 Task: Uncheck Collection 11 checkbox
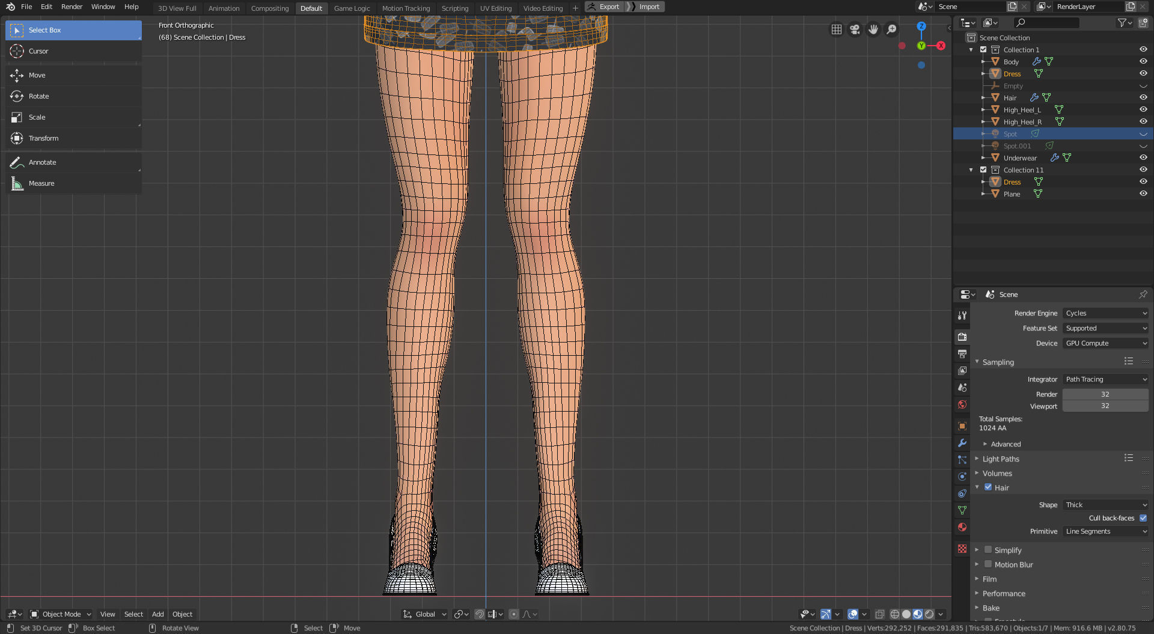click(x=983, y=170)
